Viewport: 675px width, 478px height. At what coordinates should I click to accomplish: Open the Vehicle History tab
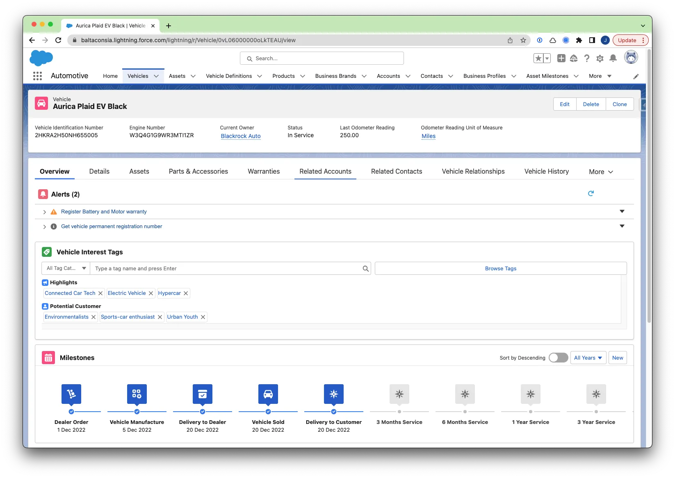coord(546,171)
